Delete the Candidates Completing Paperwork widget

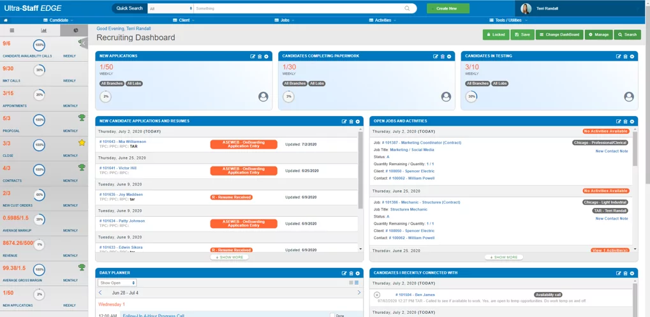[442, 56]
